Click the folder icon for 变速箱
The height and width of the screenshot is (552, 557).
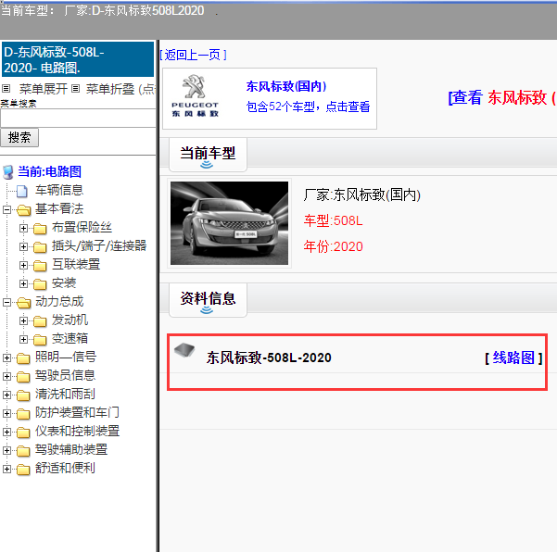click(40, 340)
